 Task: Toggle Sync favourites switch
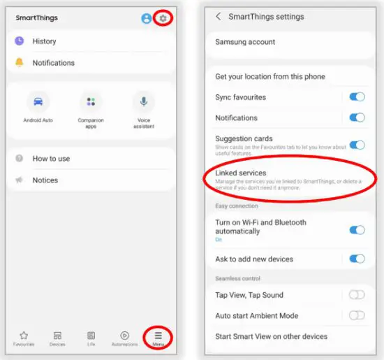click(357, 97)
